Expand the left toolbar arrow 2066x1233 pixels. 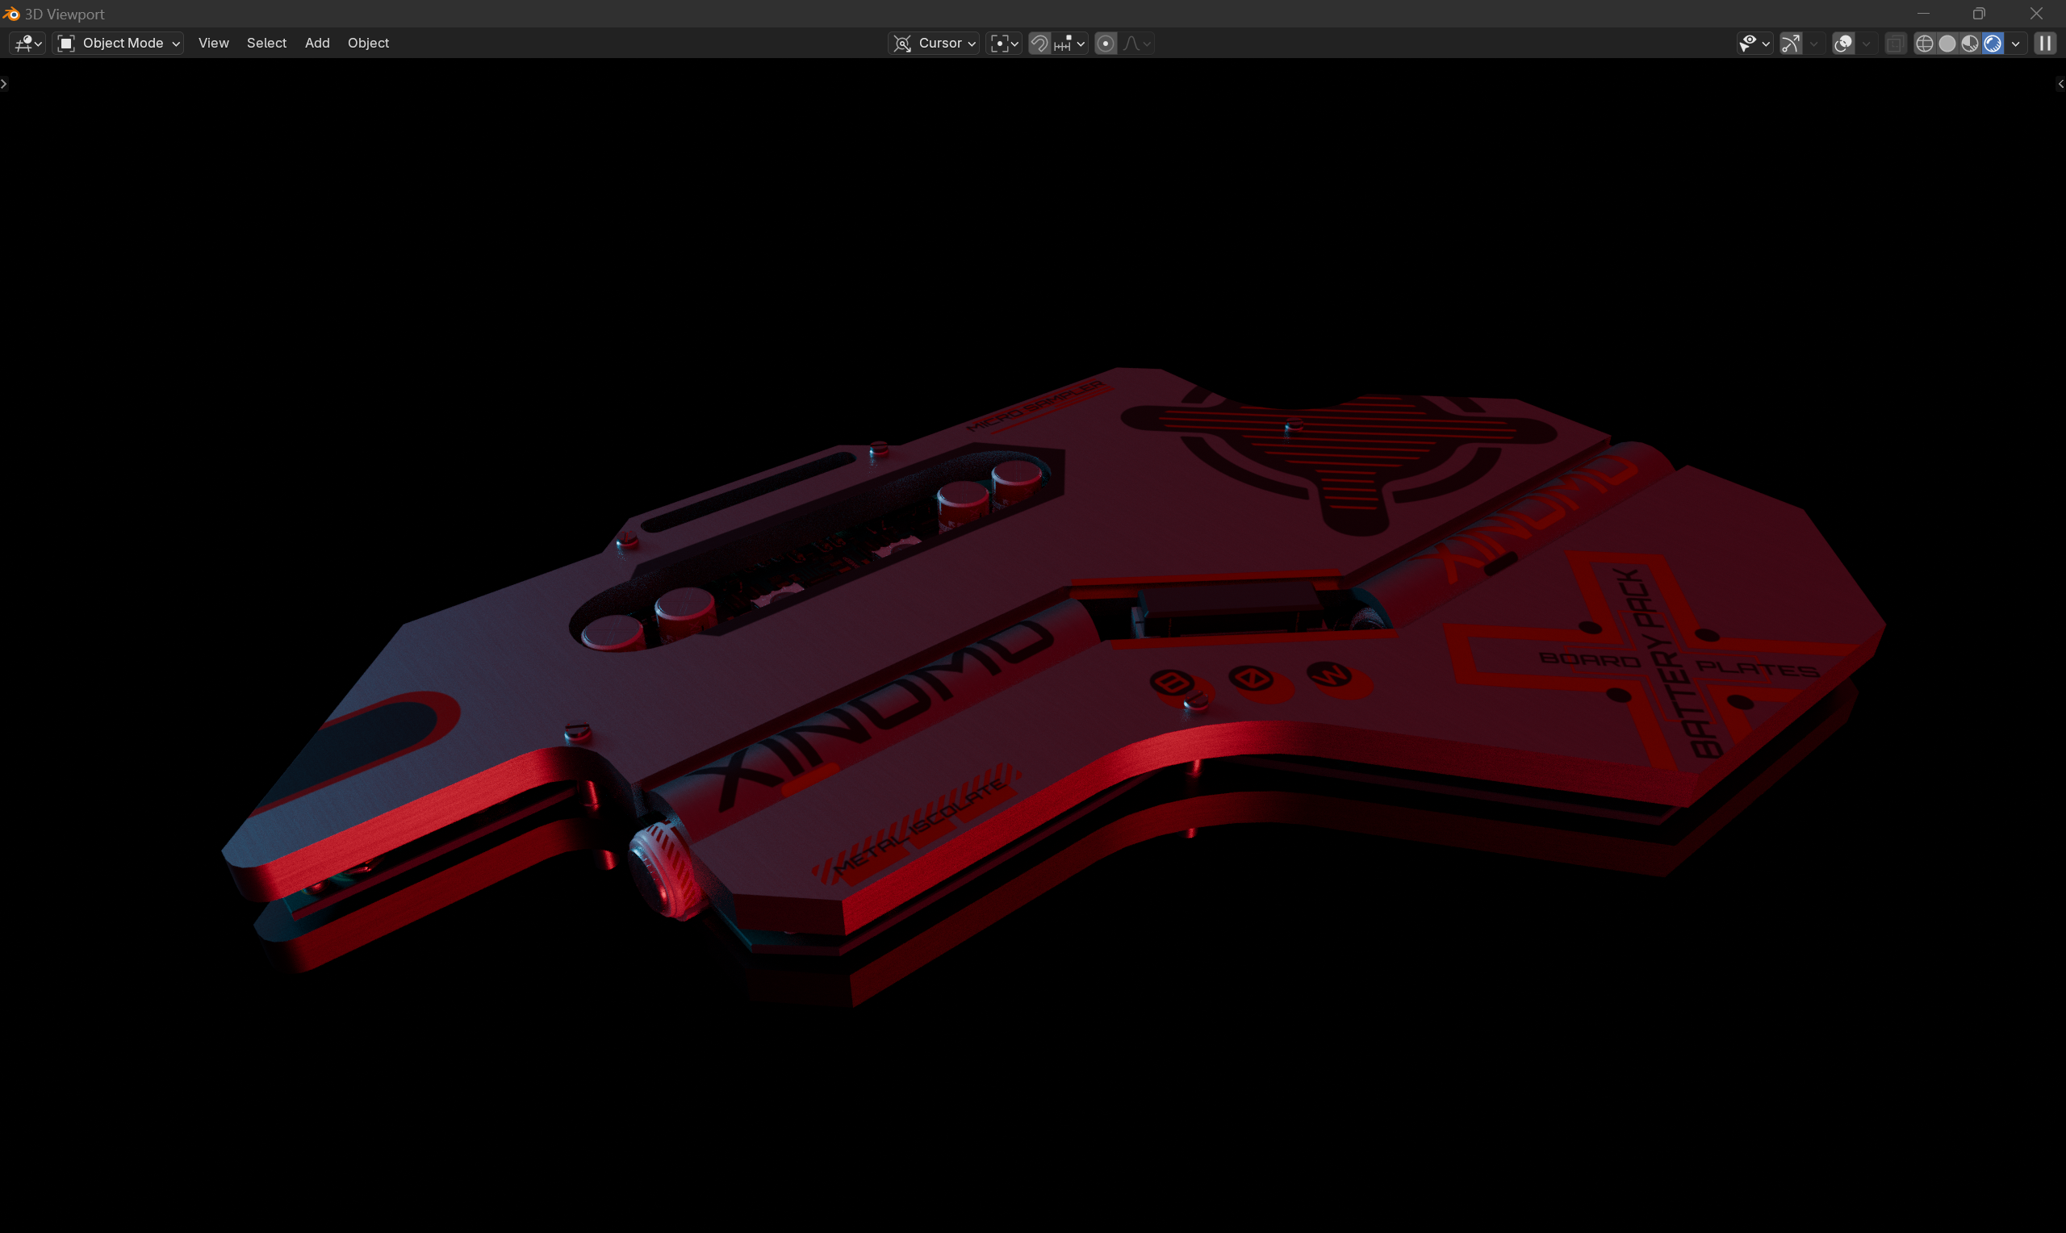click(x=4, y=84)
